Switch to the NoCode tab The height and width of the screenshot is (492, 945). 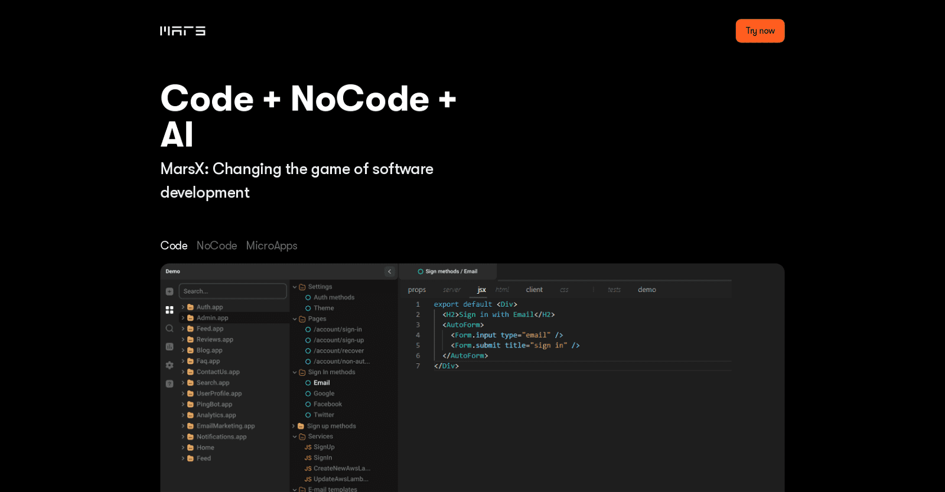tap(217, 245)
